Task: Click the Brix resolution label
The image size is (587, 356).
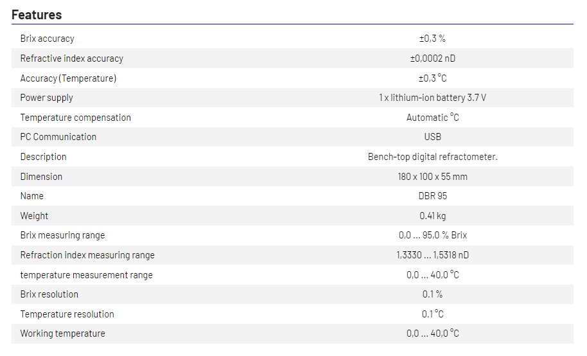Action: [49, 294]
